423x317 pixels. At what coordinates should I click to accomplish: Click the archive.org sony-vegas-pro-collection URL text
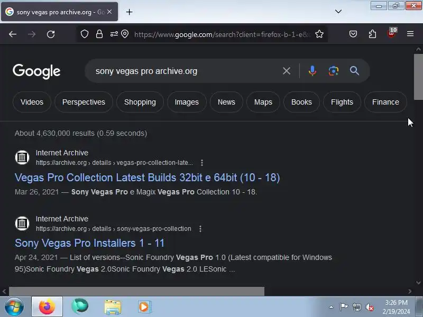click(114, 229)
